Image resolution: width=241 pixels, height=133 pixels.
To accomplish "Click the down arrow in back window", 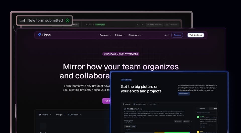I will pyautogui.click(x=143, y=25).
